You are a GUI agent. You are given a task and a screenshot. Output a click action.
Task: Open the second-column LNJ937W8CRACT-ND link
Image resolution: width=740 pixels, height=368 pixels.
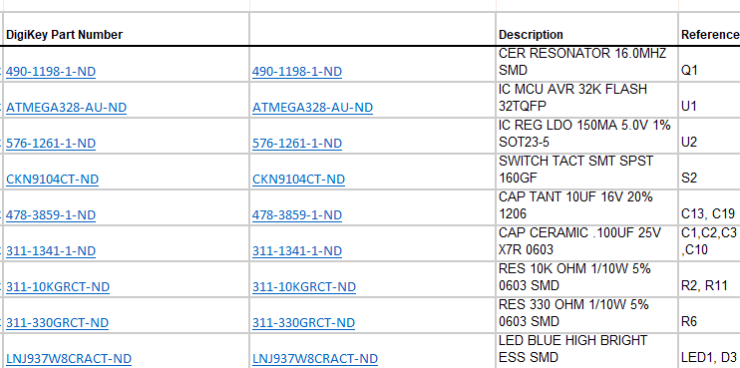(315, 359)
